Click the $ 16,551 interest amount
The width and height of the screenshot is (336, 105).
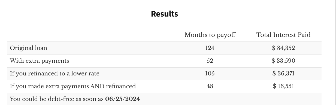pos(283,86)
